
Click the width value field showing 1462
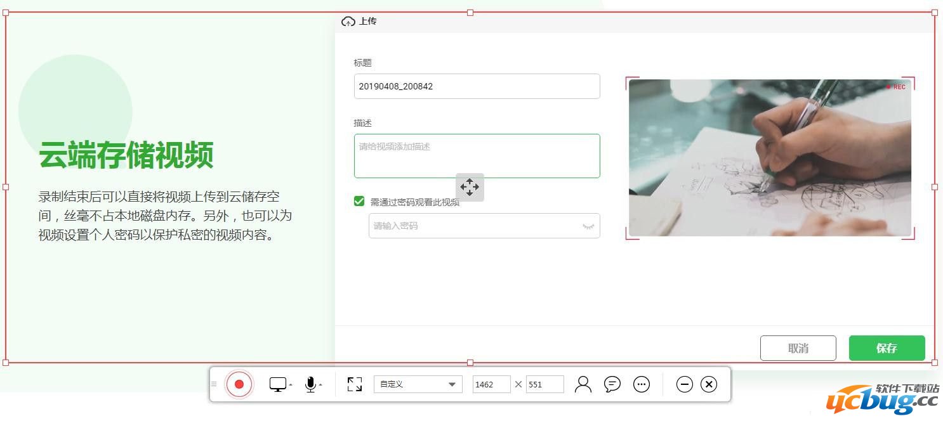[x=491, y=384]
